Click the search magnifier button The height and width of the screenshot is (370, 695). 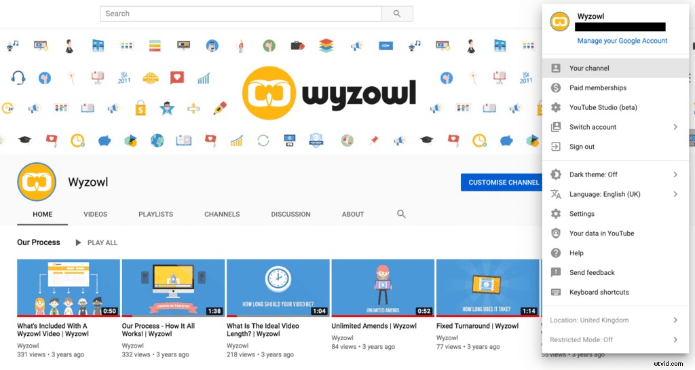point(397,14)
